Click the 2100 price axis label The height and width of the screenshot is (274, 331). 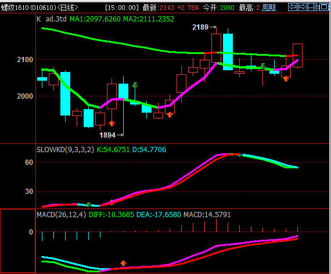(25, 60)
